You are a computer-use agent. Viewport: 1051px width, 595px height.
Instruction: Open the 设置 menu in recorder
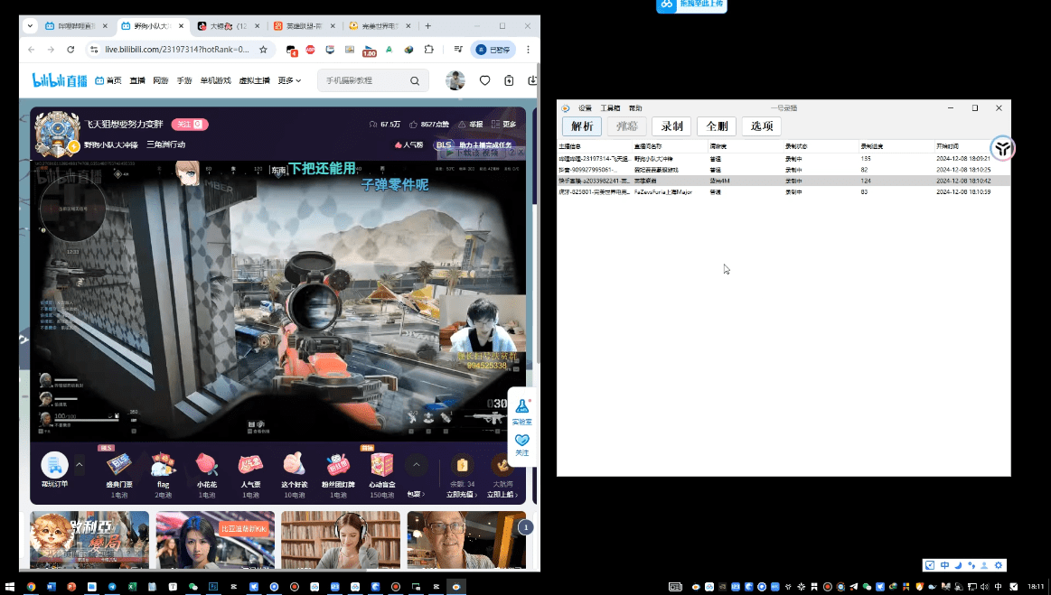[585, 108]
